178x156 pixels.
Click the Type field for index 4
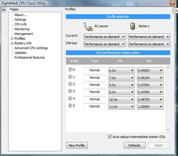coord(95,99)
